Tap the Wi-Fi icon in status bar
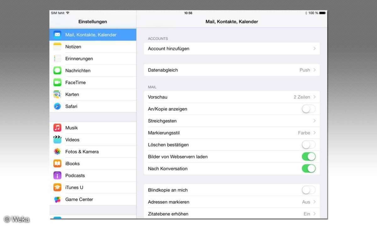377x226 pixels. [68, 13]
